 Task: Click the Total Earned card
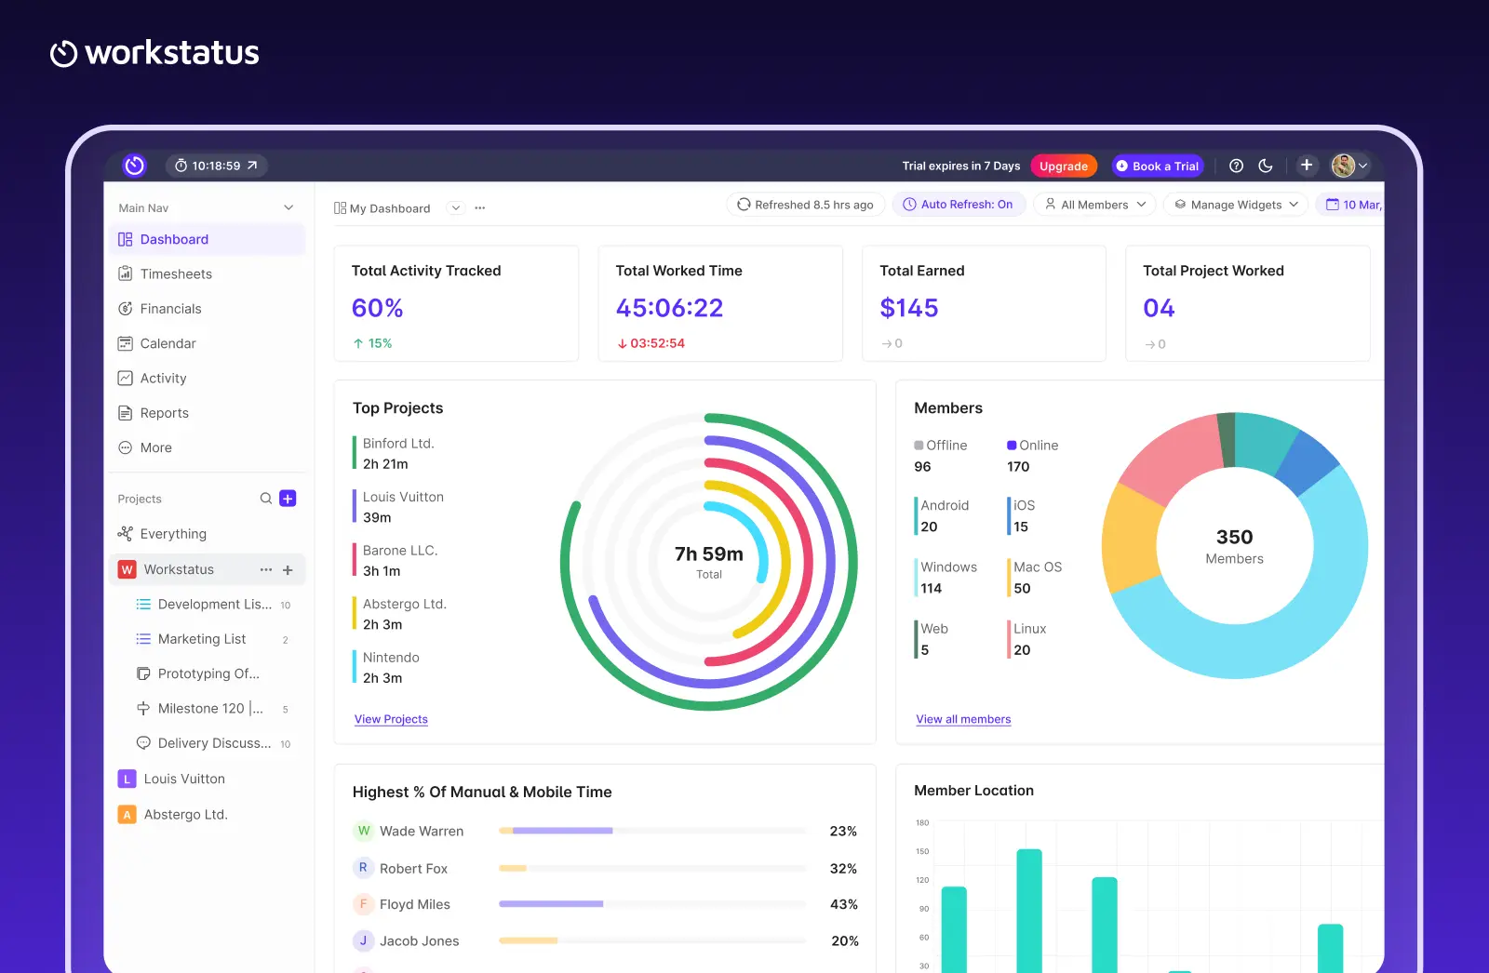(984, 303)
